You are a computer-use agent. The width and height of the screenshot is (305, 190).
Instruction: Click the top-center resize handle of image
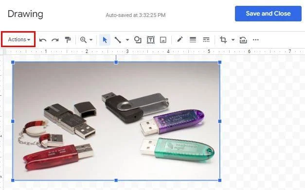[x=116, y=62]
